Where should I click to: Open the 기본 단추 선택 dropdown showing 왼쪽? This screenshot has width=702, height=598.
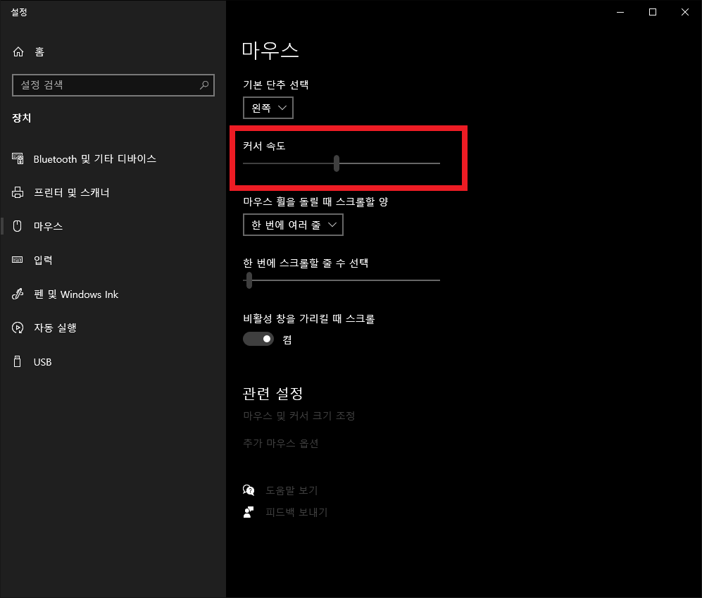pyautogui.click(x=268, y=108)
